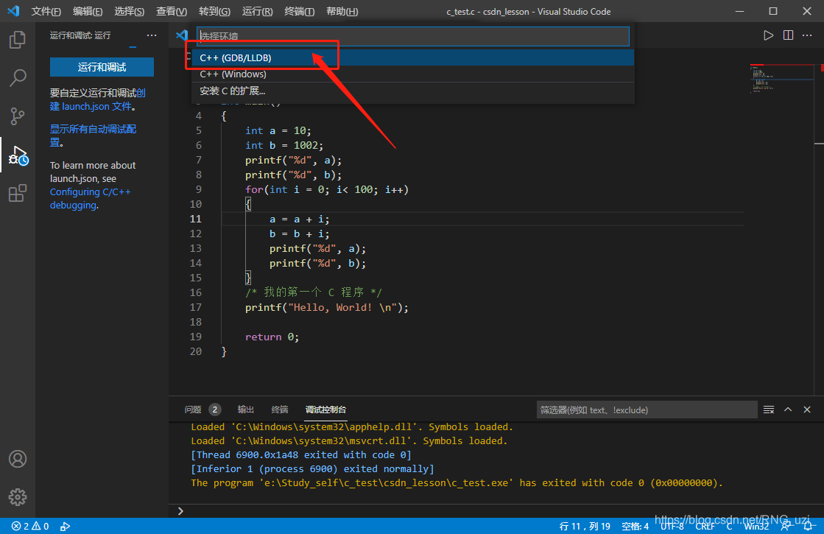Open the 转到(G) menu
This screenshot has height=534, width=824.
tap(214, 11)
